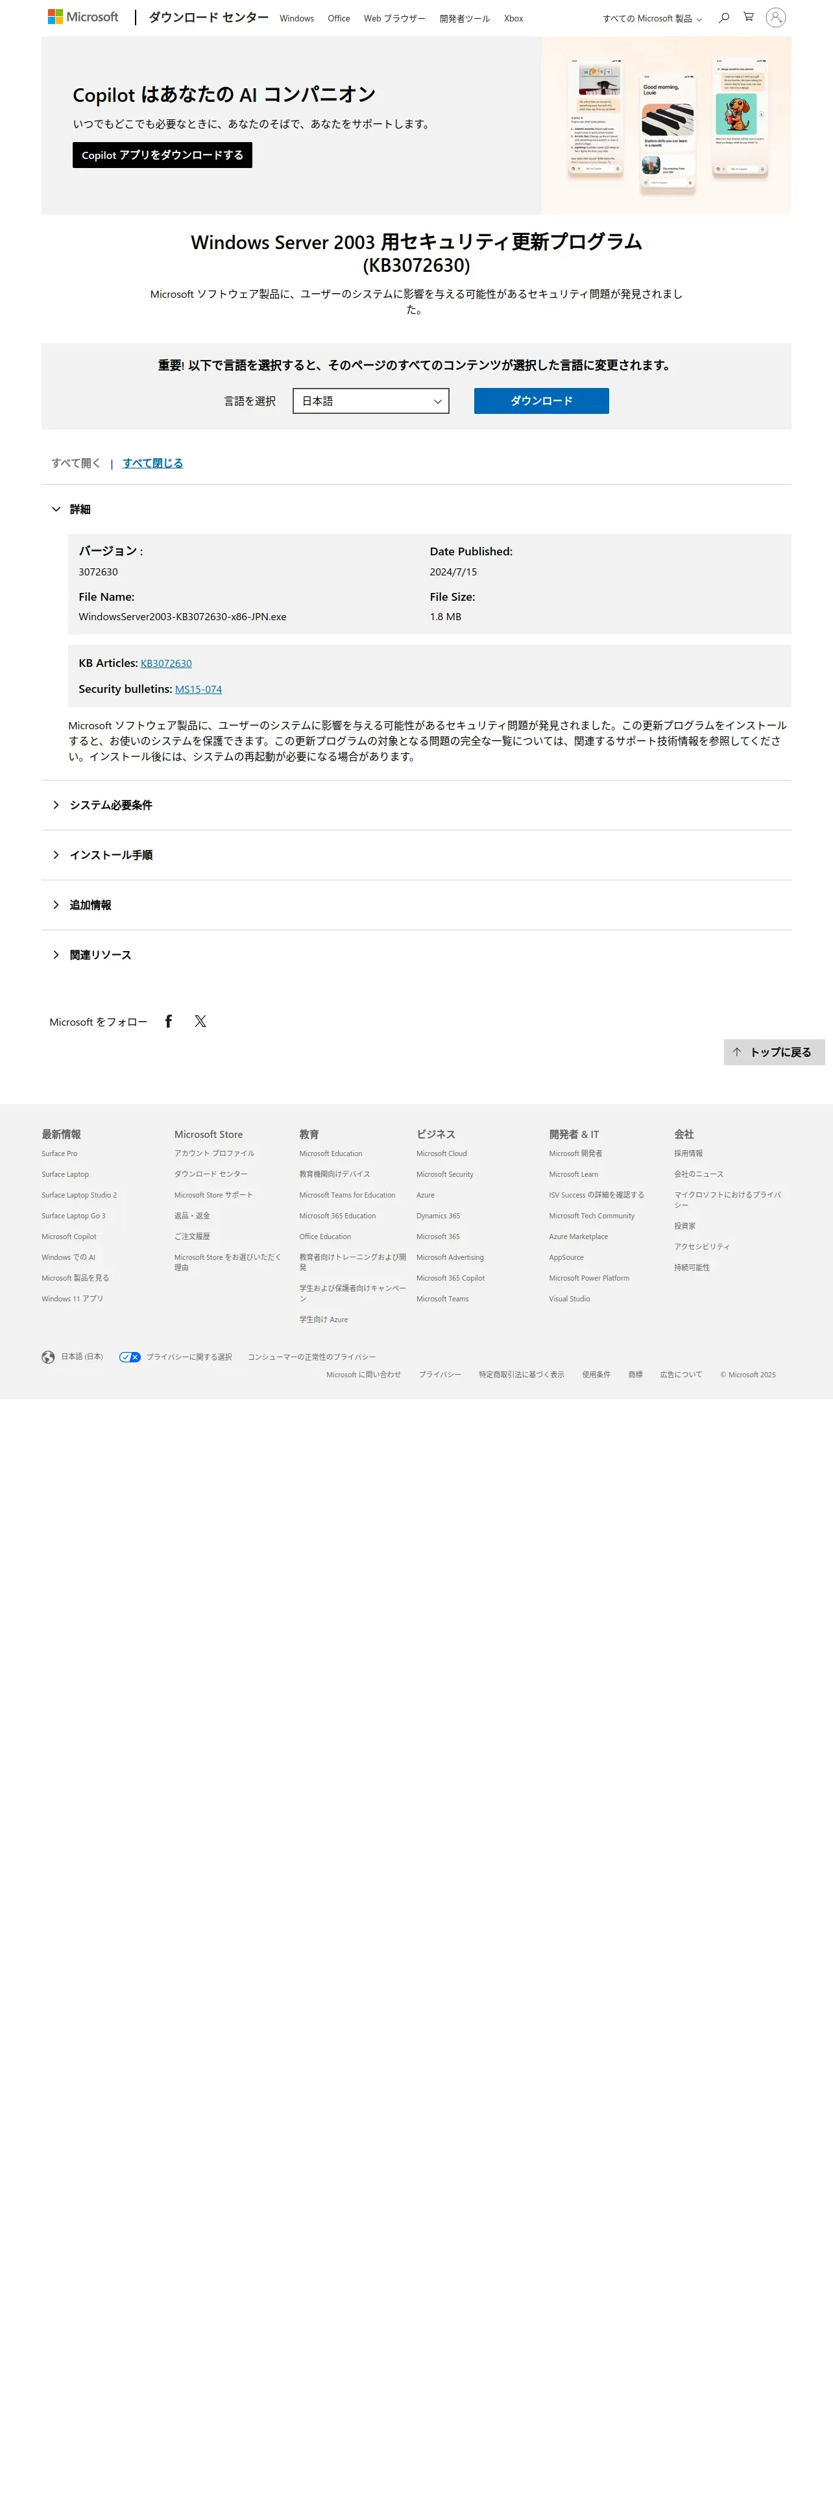Expand すべての Microsoft 製品 menu
Screen dimensions: 833x2499
[651, 18]
